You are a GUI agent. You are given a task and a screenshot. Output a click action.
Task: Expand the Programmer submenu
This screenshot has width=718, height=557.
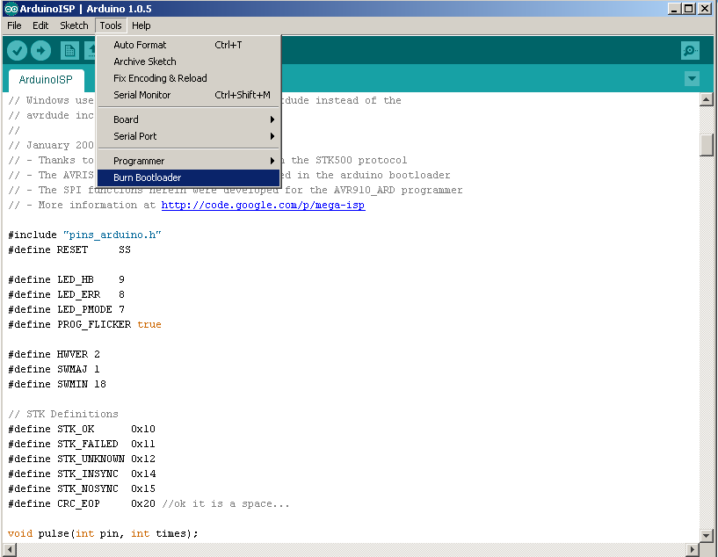188,161
